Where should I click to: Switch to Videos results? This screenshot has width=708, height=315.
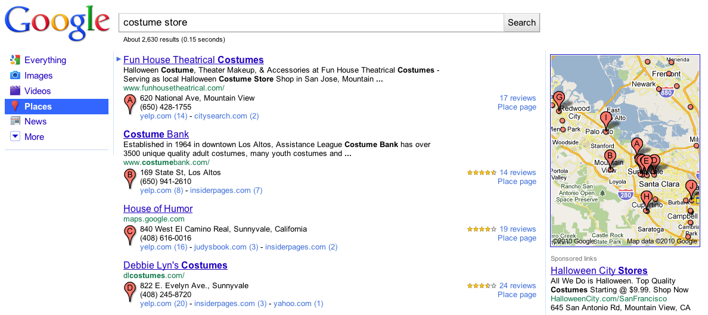click(x=38, y=91)
